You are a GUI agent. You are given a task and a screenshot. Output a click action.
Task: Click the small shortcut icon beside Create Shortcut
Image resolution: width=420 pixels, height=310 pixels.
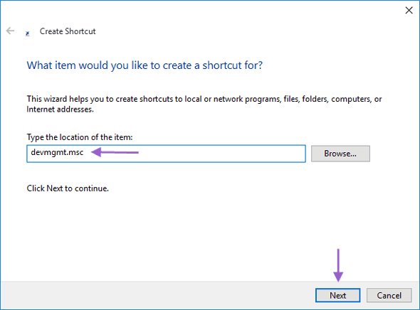point(27,33)
